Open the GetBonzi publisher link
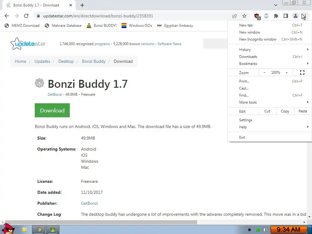 coord(89,203)
